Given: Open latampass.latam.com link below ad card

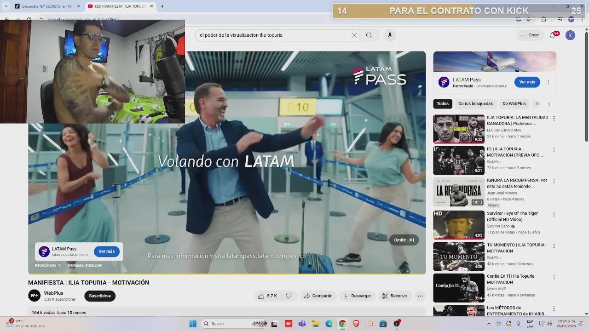Looking at the screenshot, I should click(x=84, y=265).
